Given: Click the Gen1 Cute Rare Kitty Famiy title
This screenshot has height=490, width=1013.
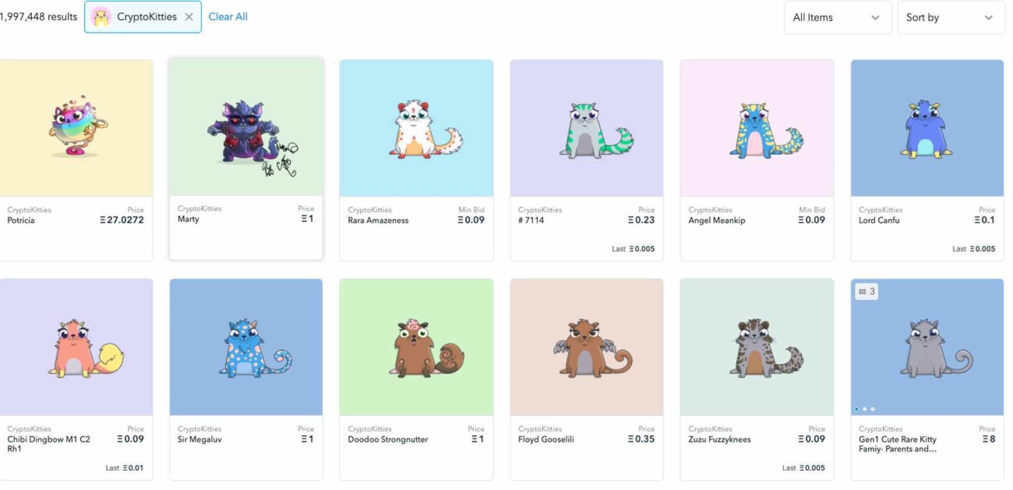Looking at the screenshot, I should click(x=897, y=444).
